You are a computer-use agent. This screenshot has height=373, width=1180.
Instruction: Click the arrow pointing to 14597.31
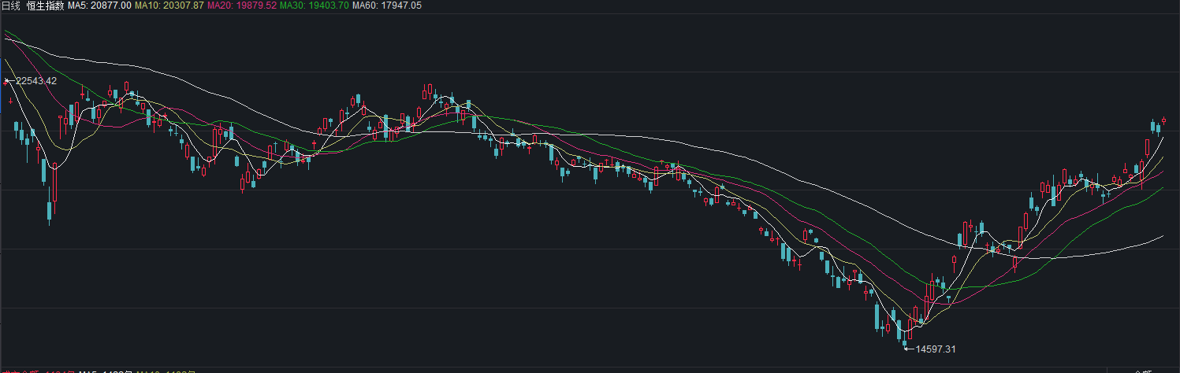[908, 347]
